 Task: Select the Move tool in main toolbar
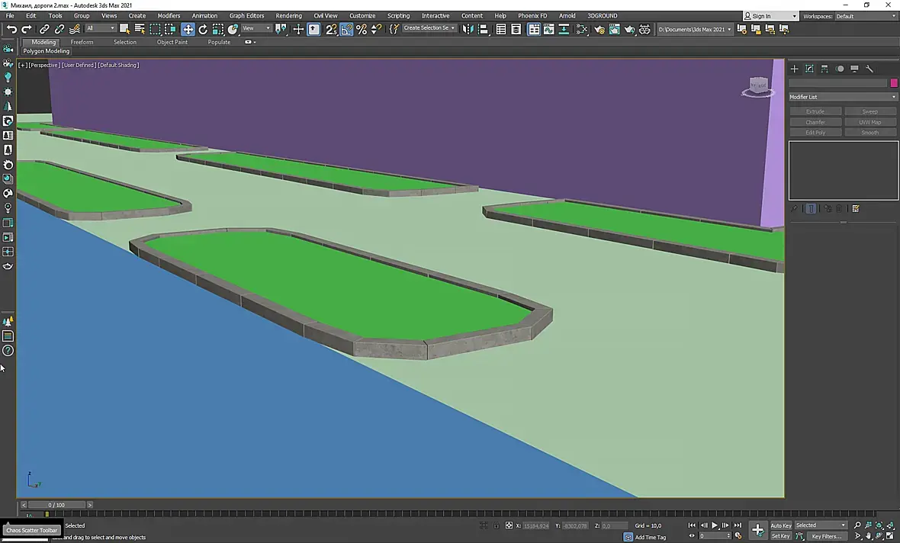click(188, 29)
